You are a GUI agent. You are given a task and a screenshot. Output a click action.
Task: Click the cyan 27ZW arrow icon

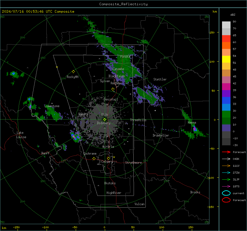(226, 173)
